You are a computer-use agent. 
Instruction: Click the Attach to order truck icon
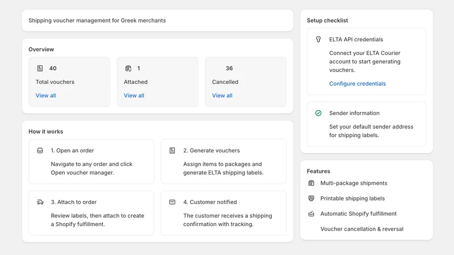pos(40,202)
